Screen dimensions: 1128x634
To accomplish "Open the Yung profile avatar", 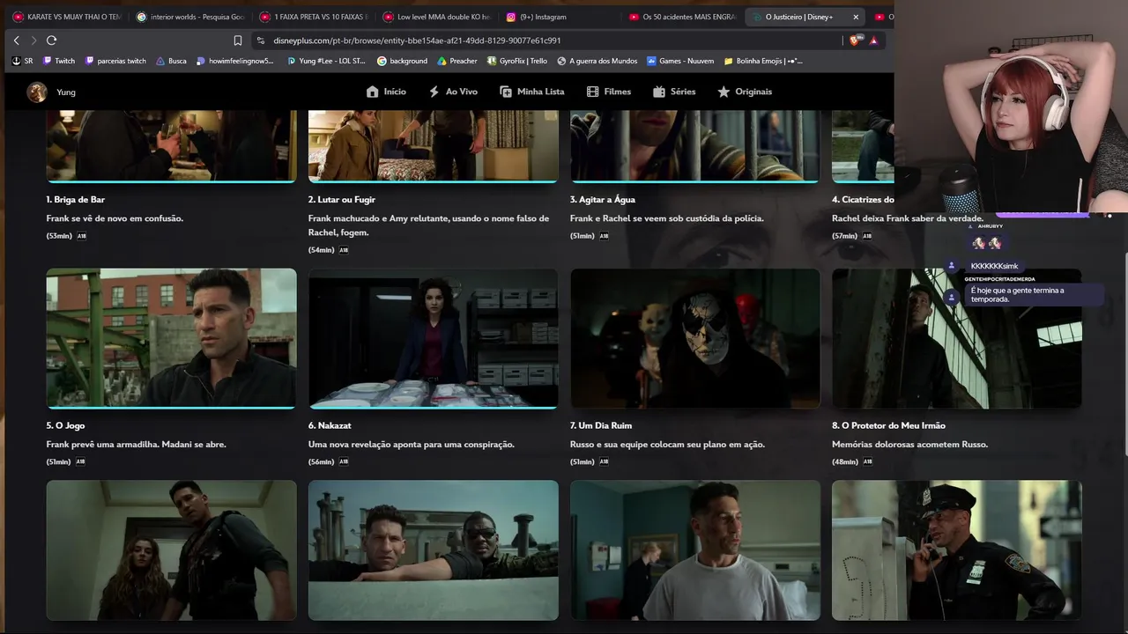I will [37, 92].
